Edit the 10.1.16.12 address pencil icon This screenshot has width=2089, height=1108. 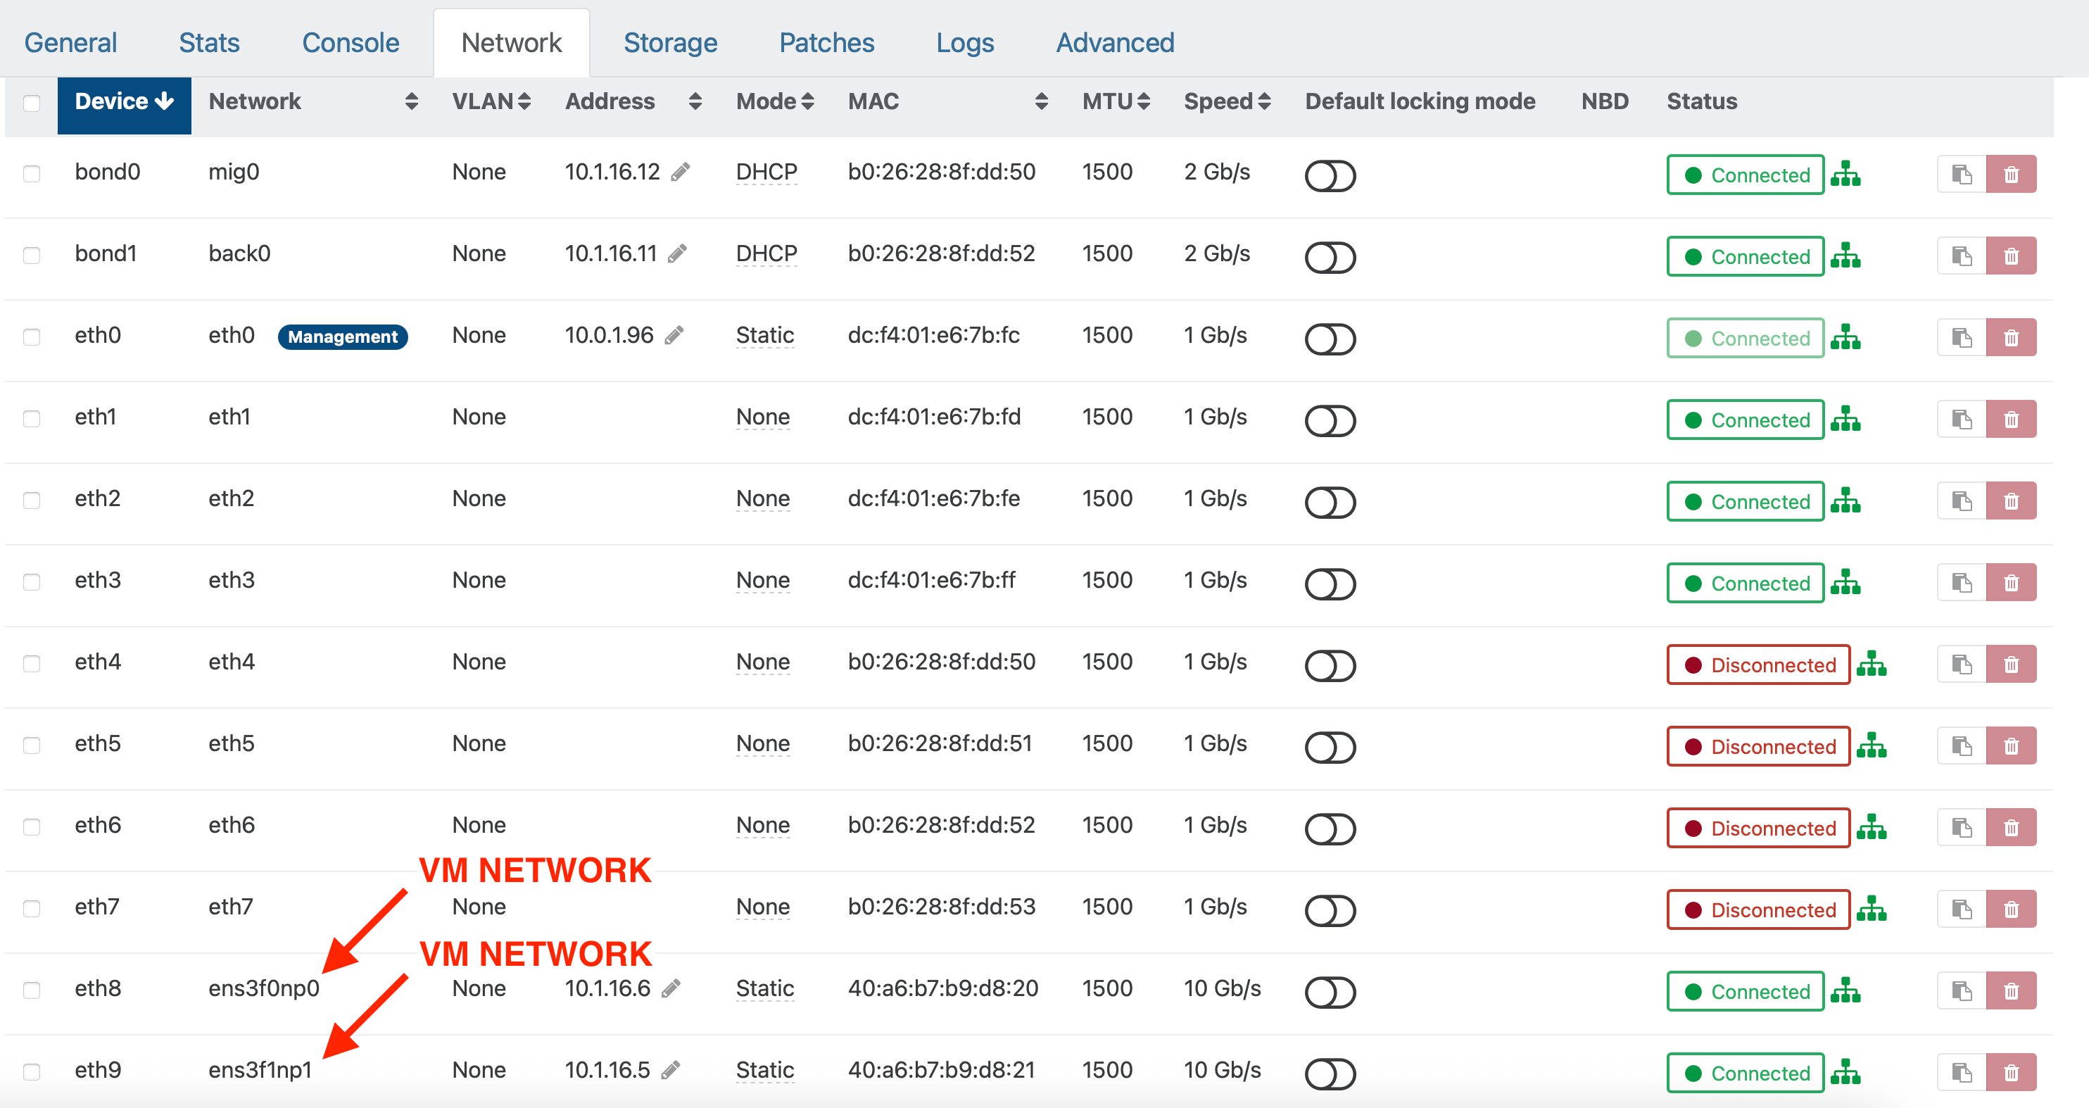[681, 172]
